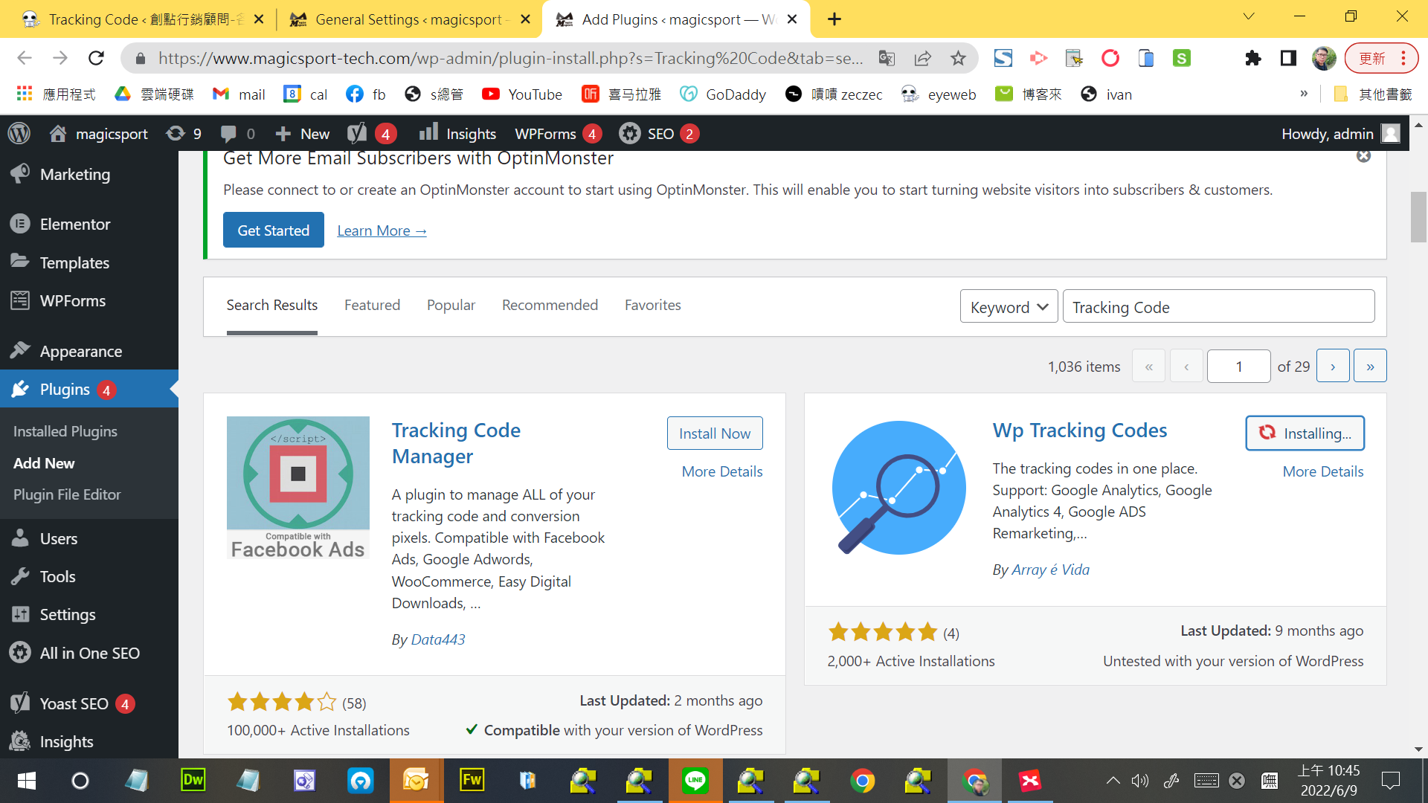The height and width of the screenshot is (803, 1428).
Task: Click the current page number field
Action: pos(1238,366)
